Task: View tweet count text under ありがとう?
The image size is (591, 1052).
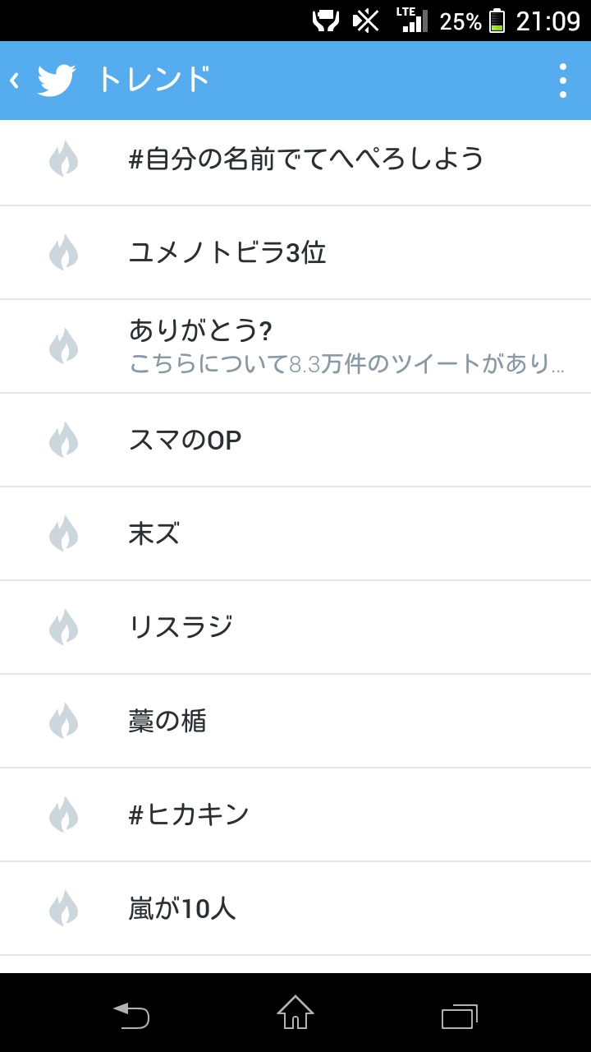Action: point(346,364)
